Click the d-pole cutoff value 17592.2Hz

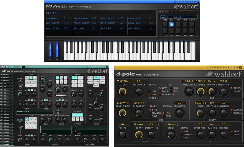point(123,81)
